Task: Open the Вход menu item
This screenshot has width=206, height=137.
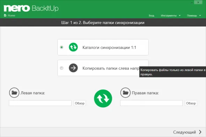Action: click(x=152, y=15)
